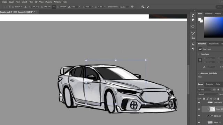
Task: Lock artboard nesting icon
Action: (x=215, y=99)
